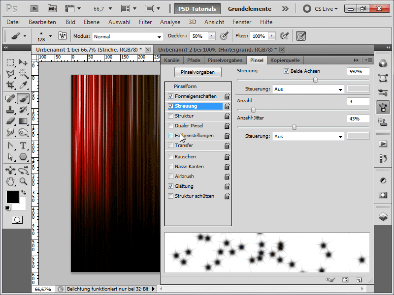
Task: Select the Clone Stamp tool
Action: coord(10,110)
